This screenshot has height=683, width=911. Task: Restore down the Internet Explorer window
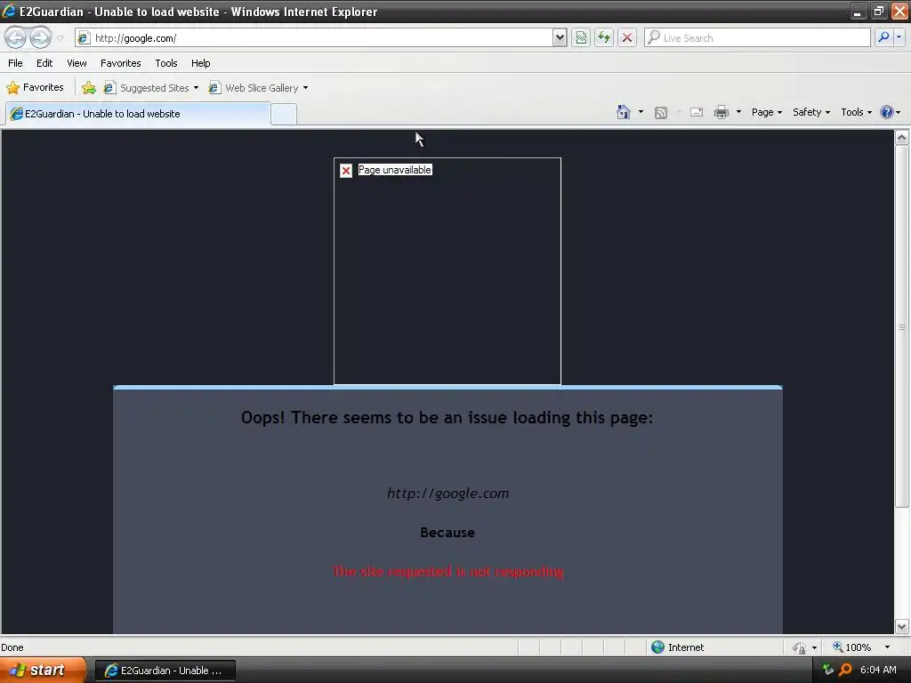pos(878,12)
